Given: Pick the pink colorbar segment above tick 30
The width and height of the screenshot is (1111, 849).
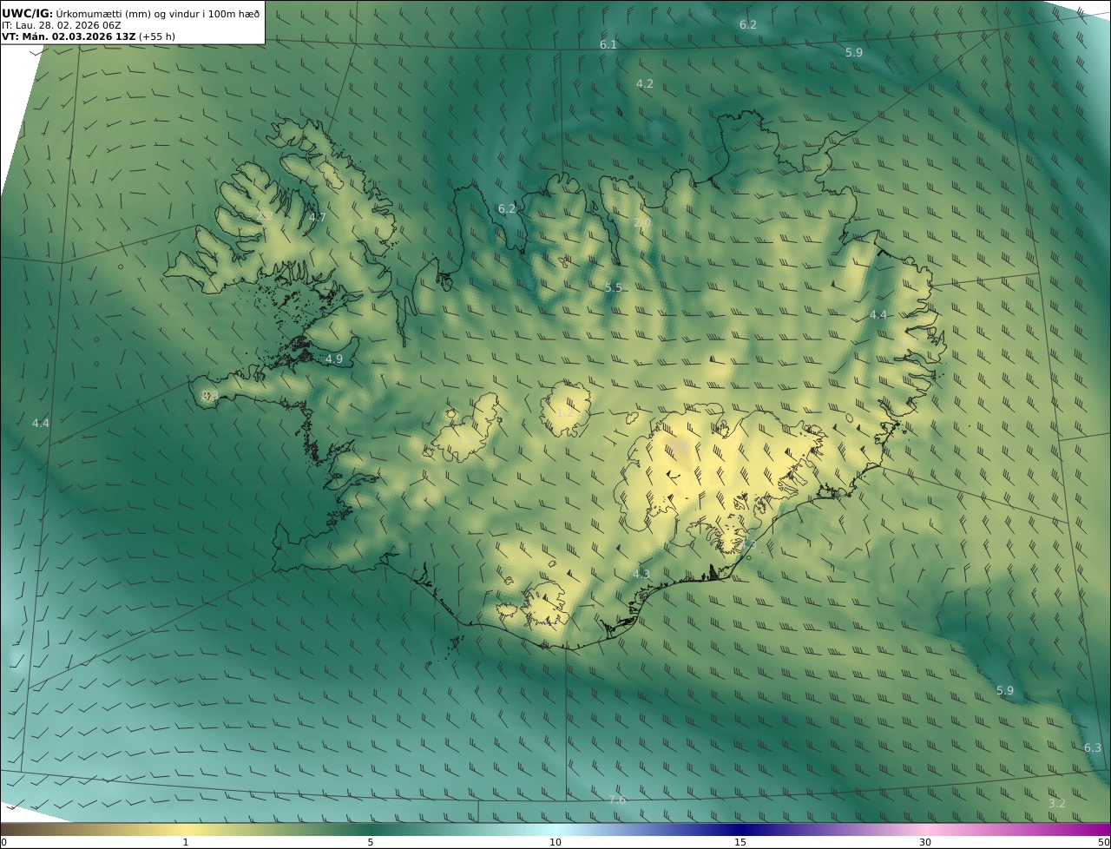Looking at the screenshot, I should coord(925,829).
